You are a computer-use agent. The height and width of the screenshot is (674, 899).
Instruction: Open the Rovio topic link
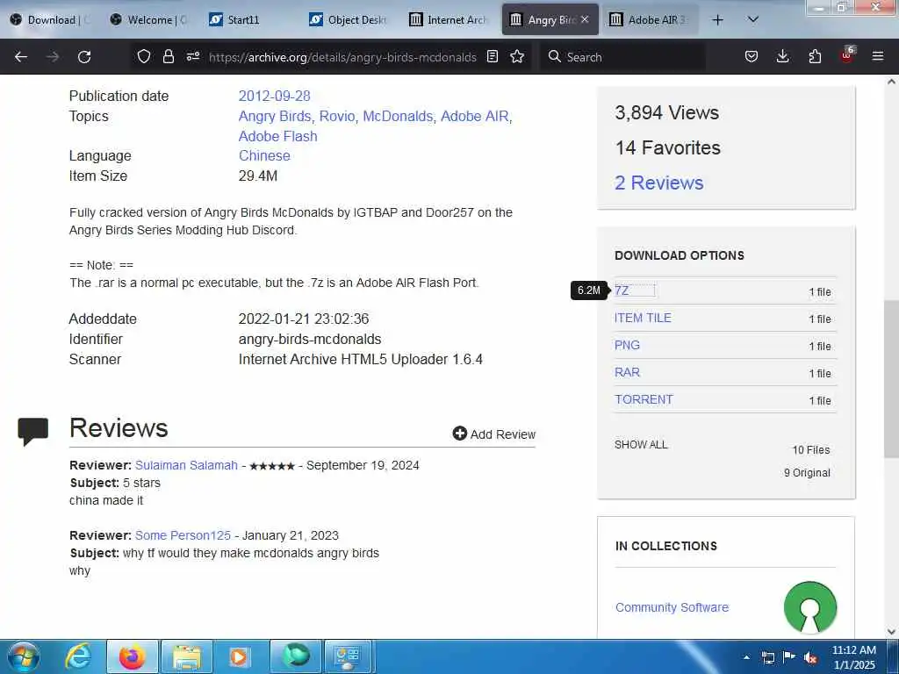(337, 117)
